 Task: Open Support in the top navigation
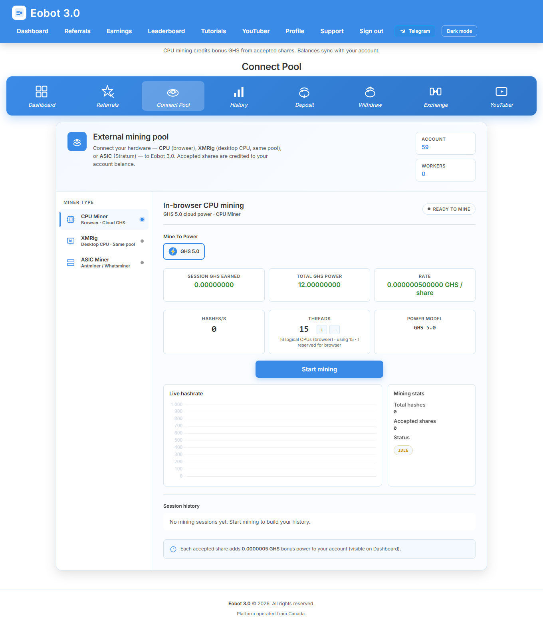[332, 31]
